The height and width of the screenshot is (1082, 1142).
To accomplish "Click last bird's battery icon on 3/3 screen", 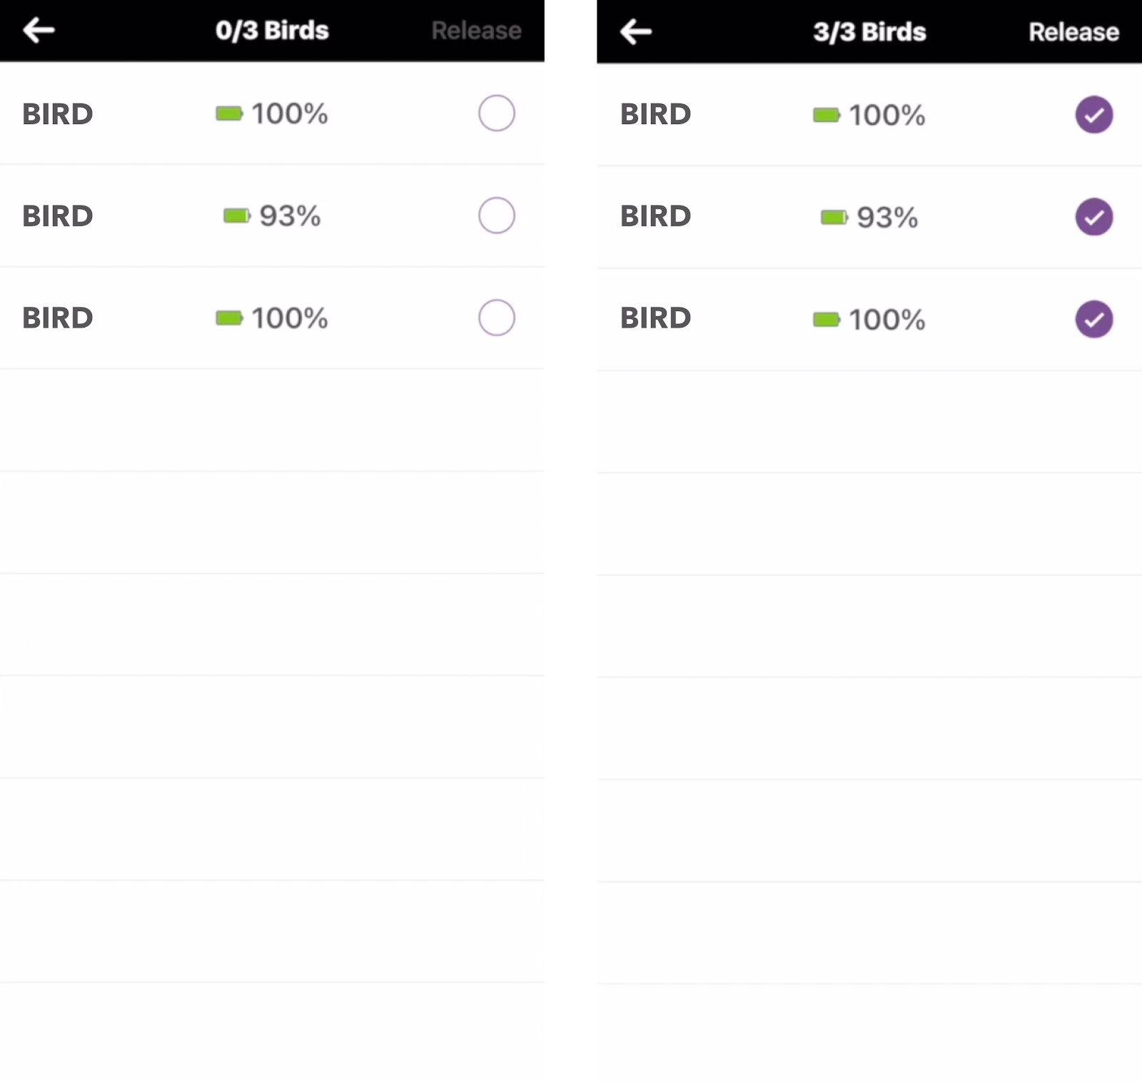I will coord(827,319).
